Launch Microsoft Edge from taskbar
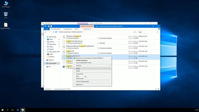Image resolution: width=199 pixels, height=112 pixels. [x=18, y=110]
